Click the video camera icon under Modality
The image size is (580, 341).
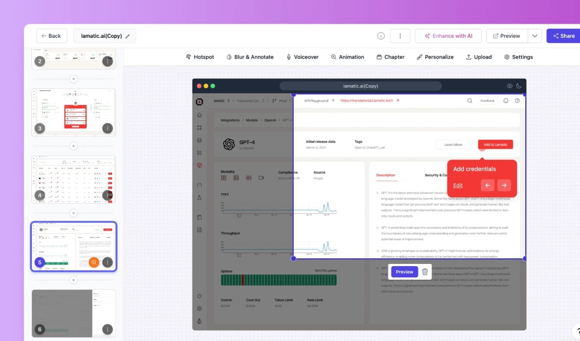click(x=261, y=177)
